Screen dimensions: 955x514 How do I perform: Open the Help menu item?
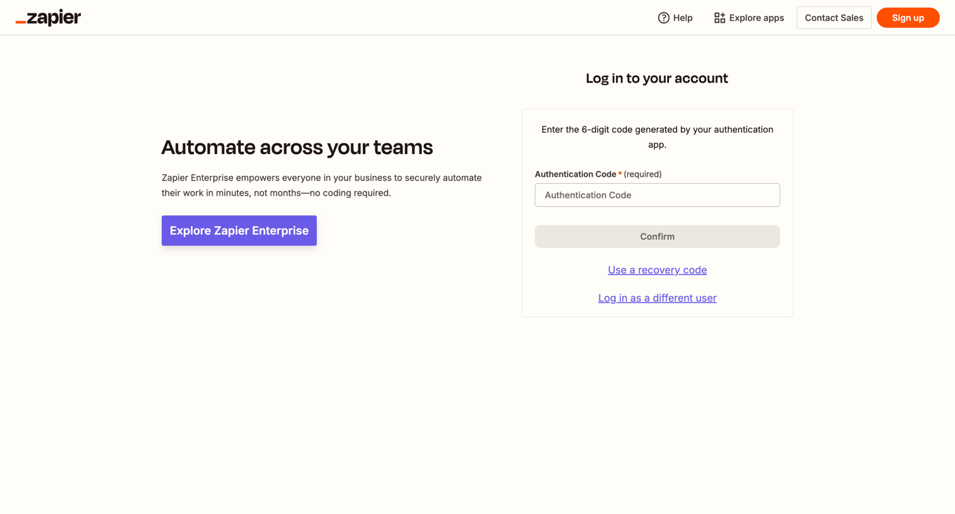pyautogui.click(x=675, y=18)
